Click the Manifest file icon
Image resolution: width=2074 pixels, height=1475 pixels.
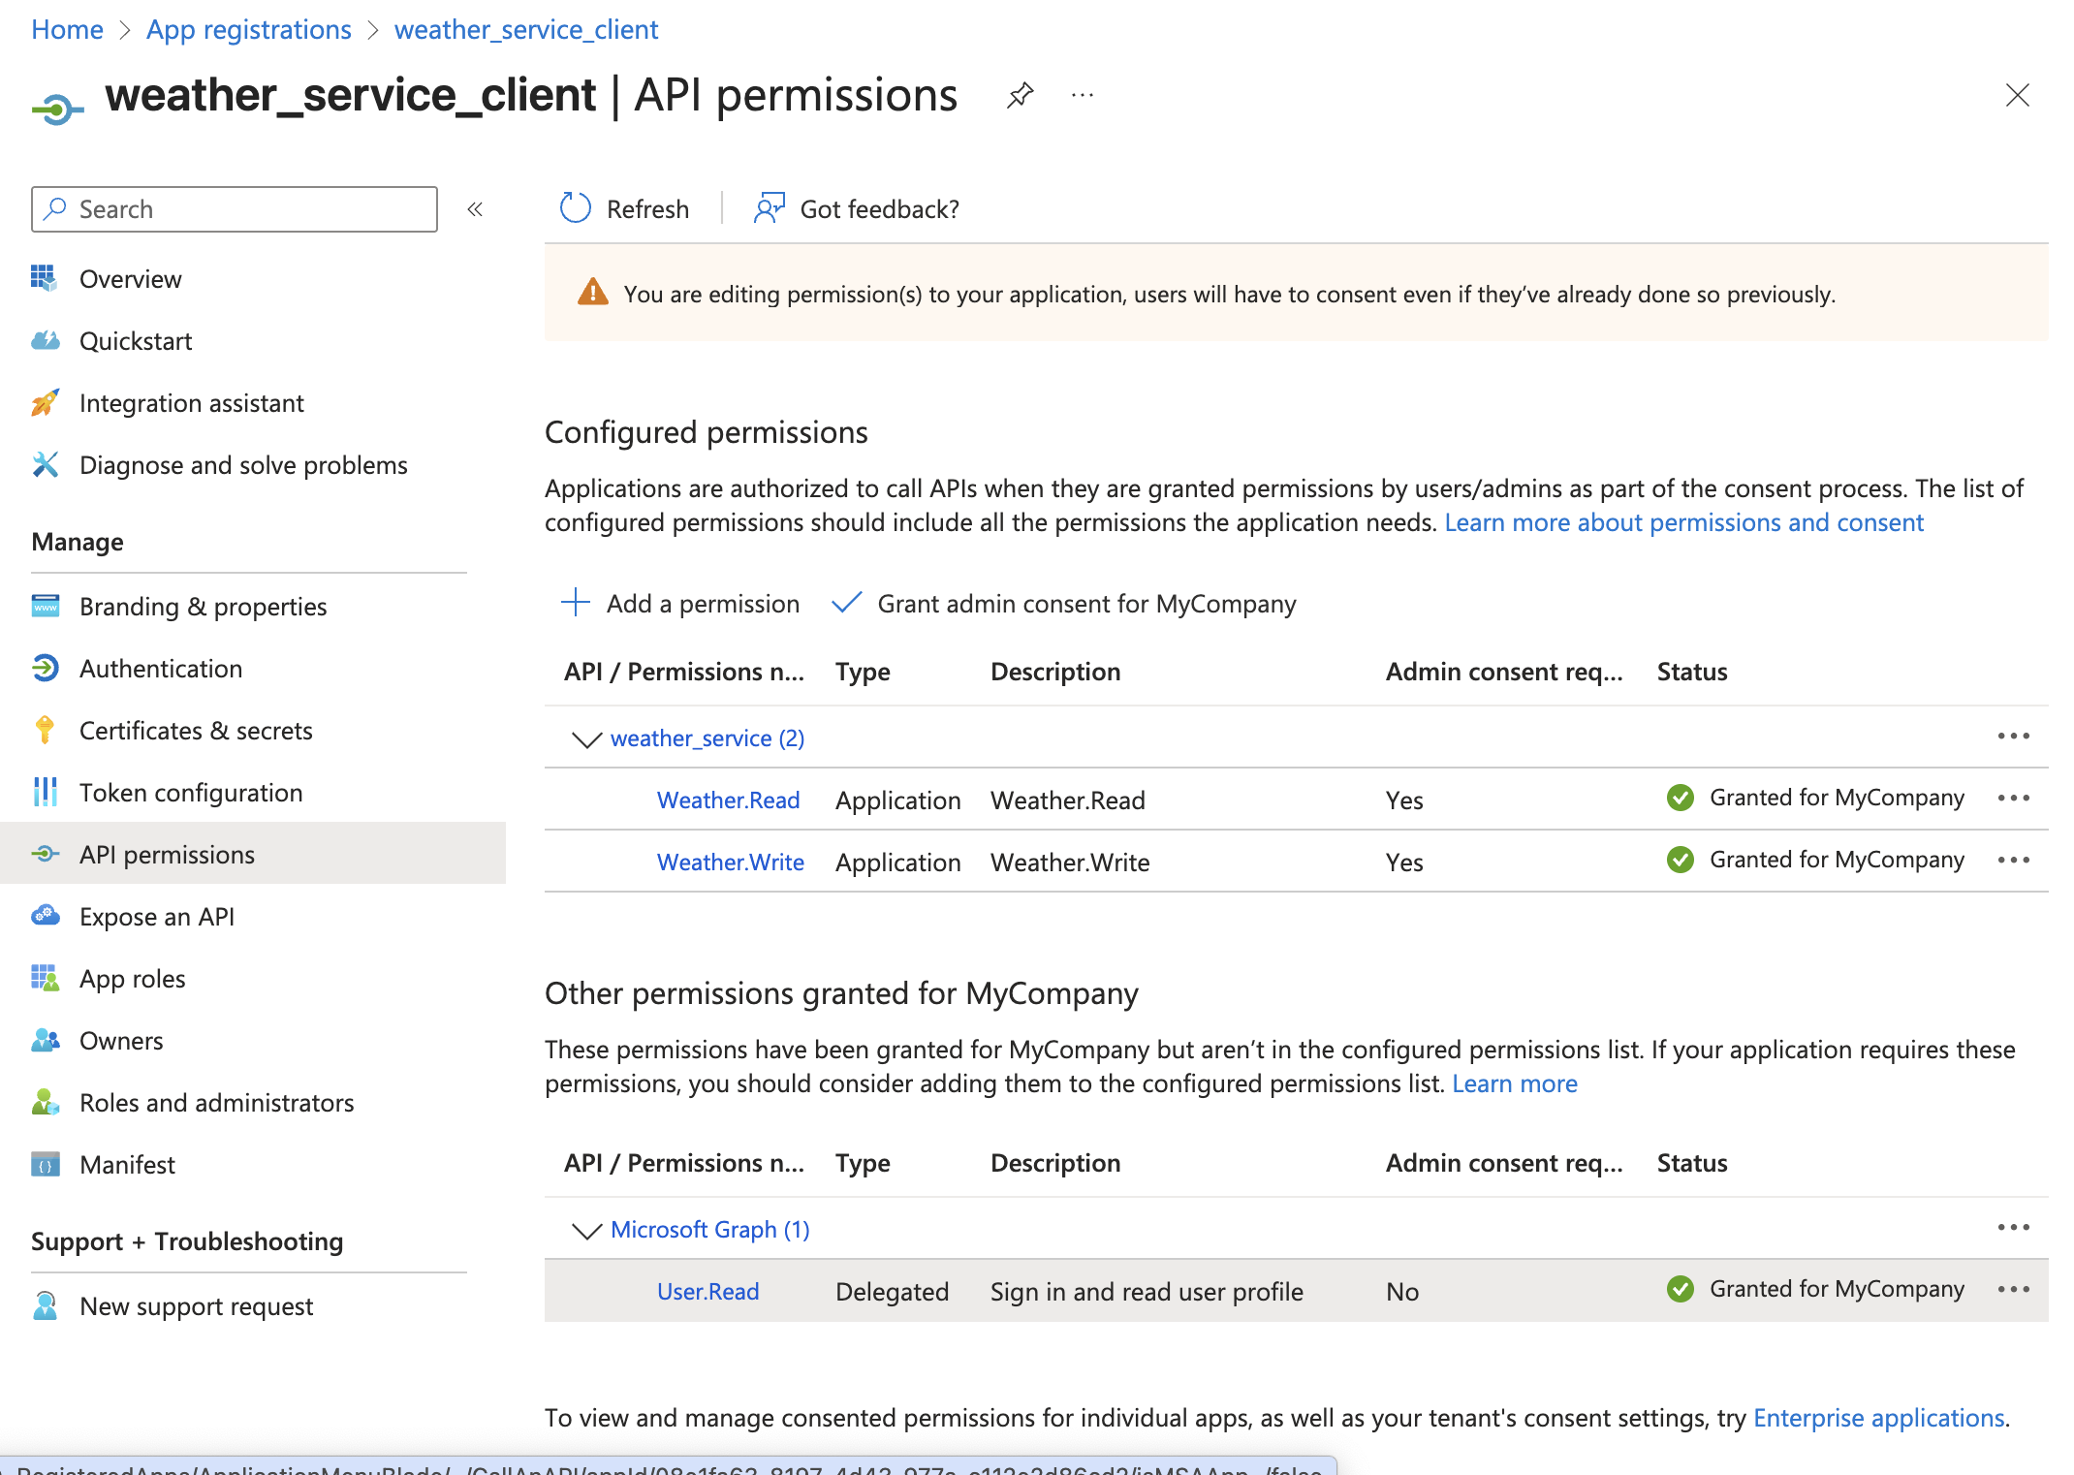pos(45,1164)
